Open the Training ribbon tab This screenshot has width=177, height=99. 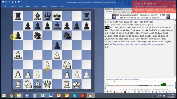[x=54, y=6]
